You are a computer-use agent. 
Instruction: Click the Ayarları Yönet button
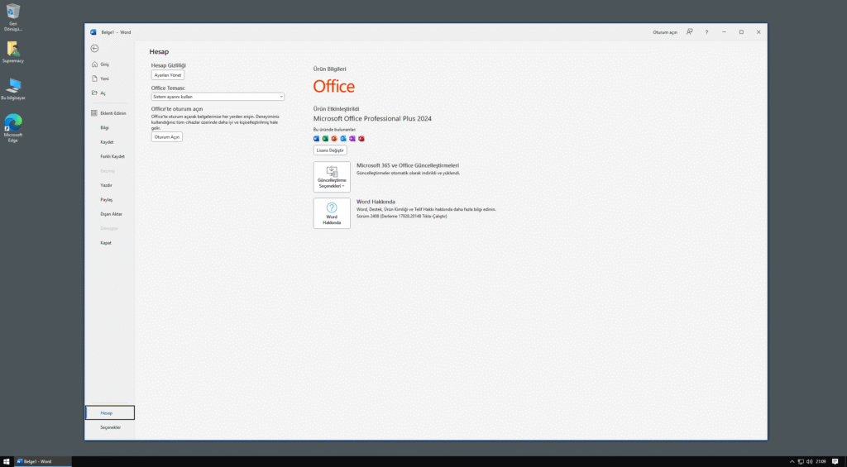pyautogui.click(x=168, y=75)
